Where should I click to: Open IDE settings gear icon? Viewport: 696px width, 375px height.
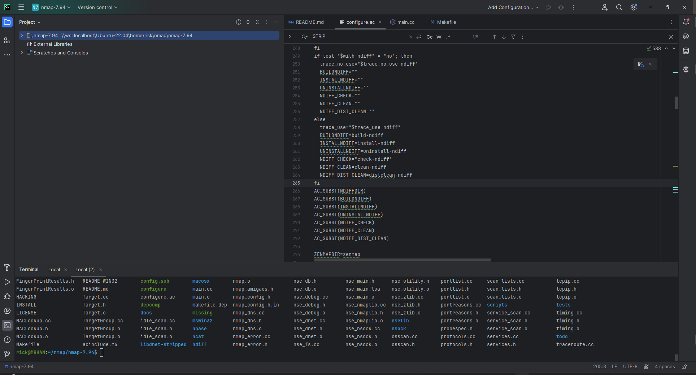634,7
